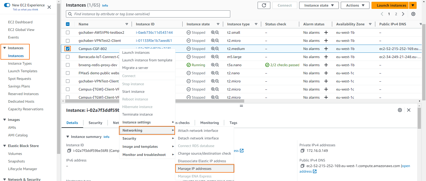Toggle the select-all instances header checkbox
The width and height of the screenshot is (426, 181).
(68, 24)
